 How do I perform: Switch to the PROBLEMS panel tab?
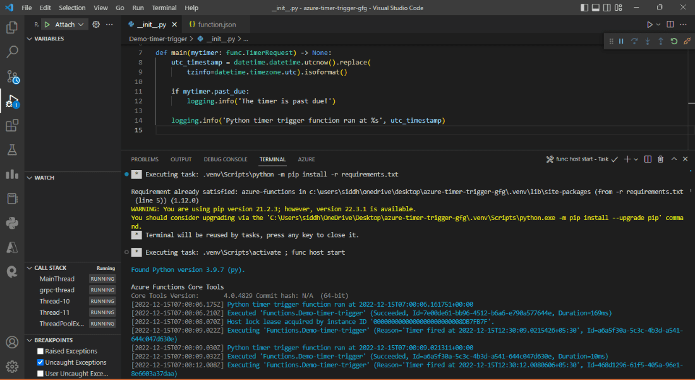(x=145, y=159)
